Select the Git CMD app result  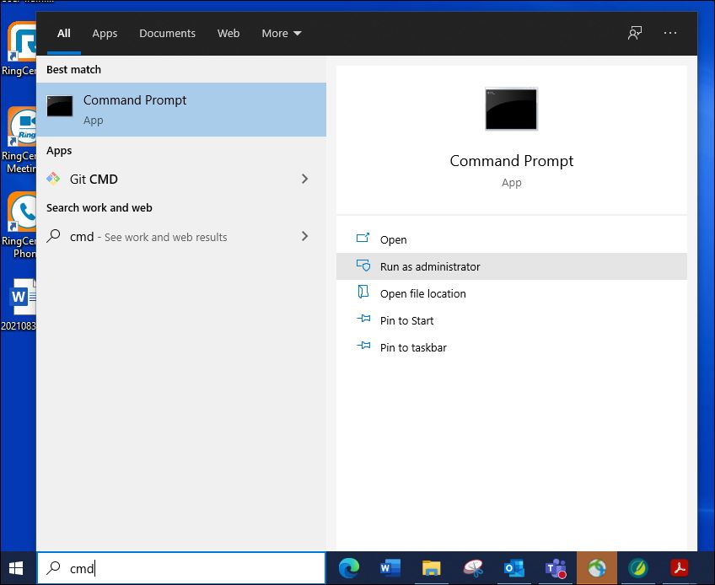(181, 179)
